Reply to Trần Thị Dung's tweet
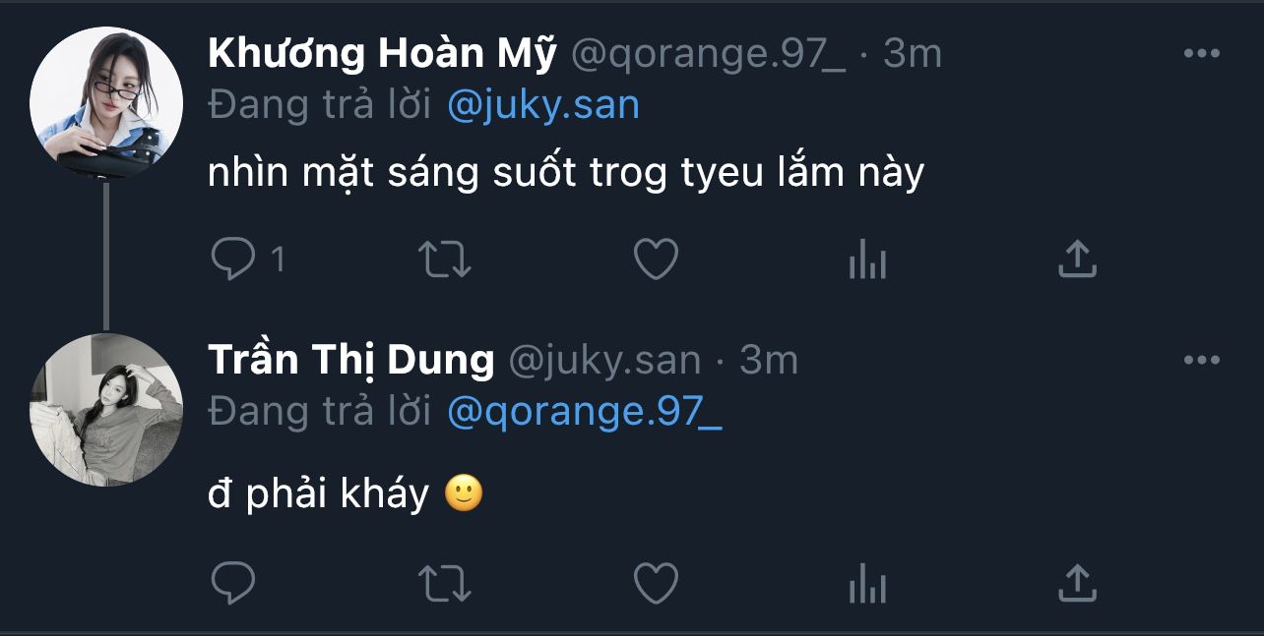 [234, 583]
